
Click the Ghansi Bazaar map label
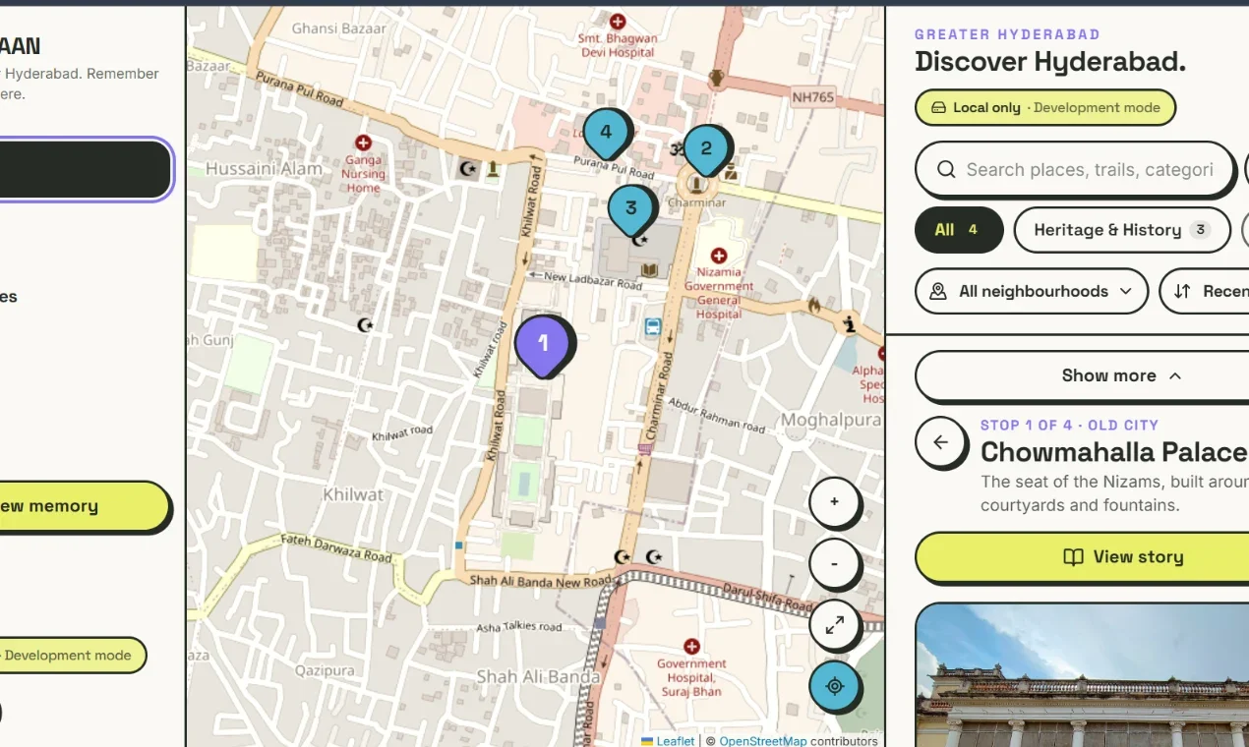339,29
